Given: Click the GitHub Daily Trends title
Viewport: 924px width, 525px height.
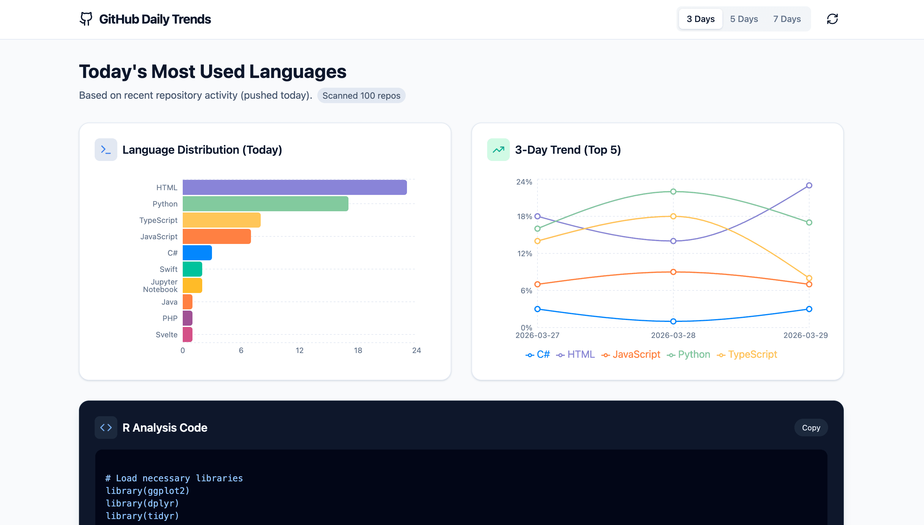Looking at the screenshot, I should pos(155,19).
